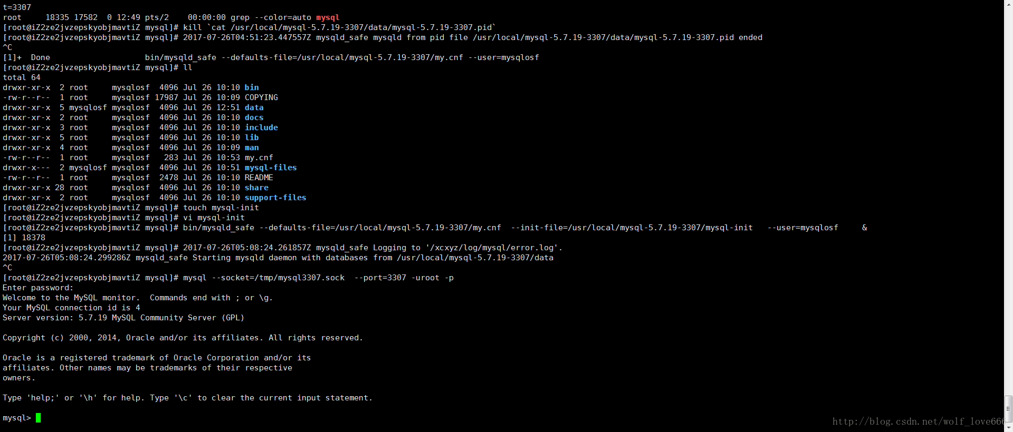The height and width of the screenshot is (432, 1013).
Task: Click the red highlighted 'mysql' grep match
Action: coord(328,17)
